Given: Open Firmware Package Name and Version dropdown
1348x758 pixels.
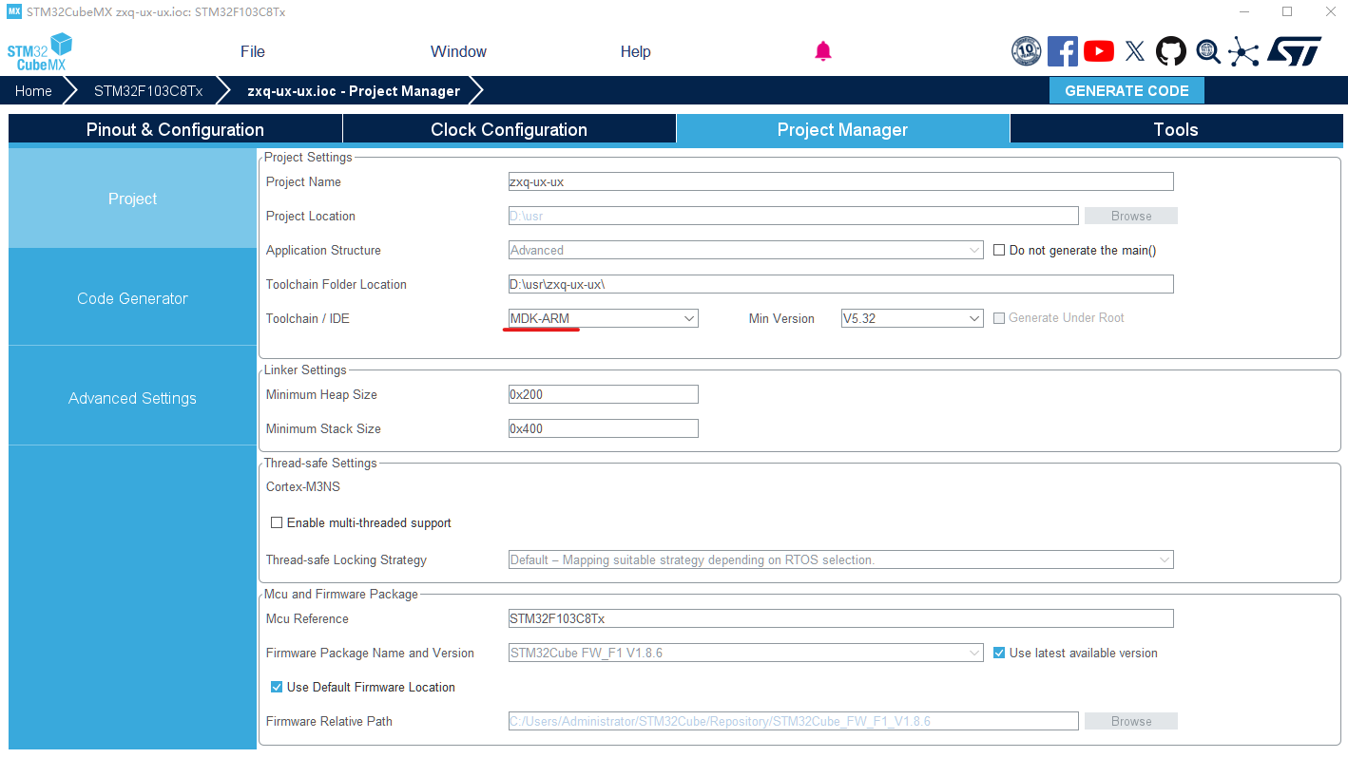Looking at the screenshot, I should coord(746,654).
